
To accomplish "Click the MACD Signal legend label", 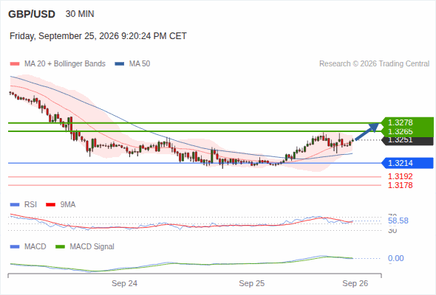I will 92,247.
